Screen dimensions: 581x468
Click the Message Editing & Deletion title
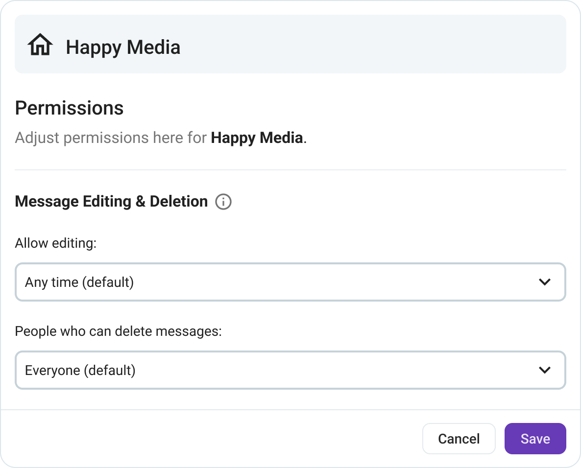[111, 201]
